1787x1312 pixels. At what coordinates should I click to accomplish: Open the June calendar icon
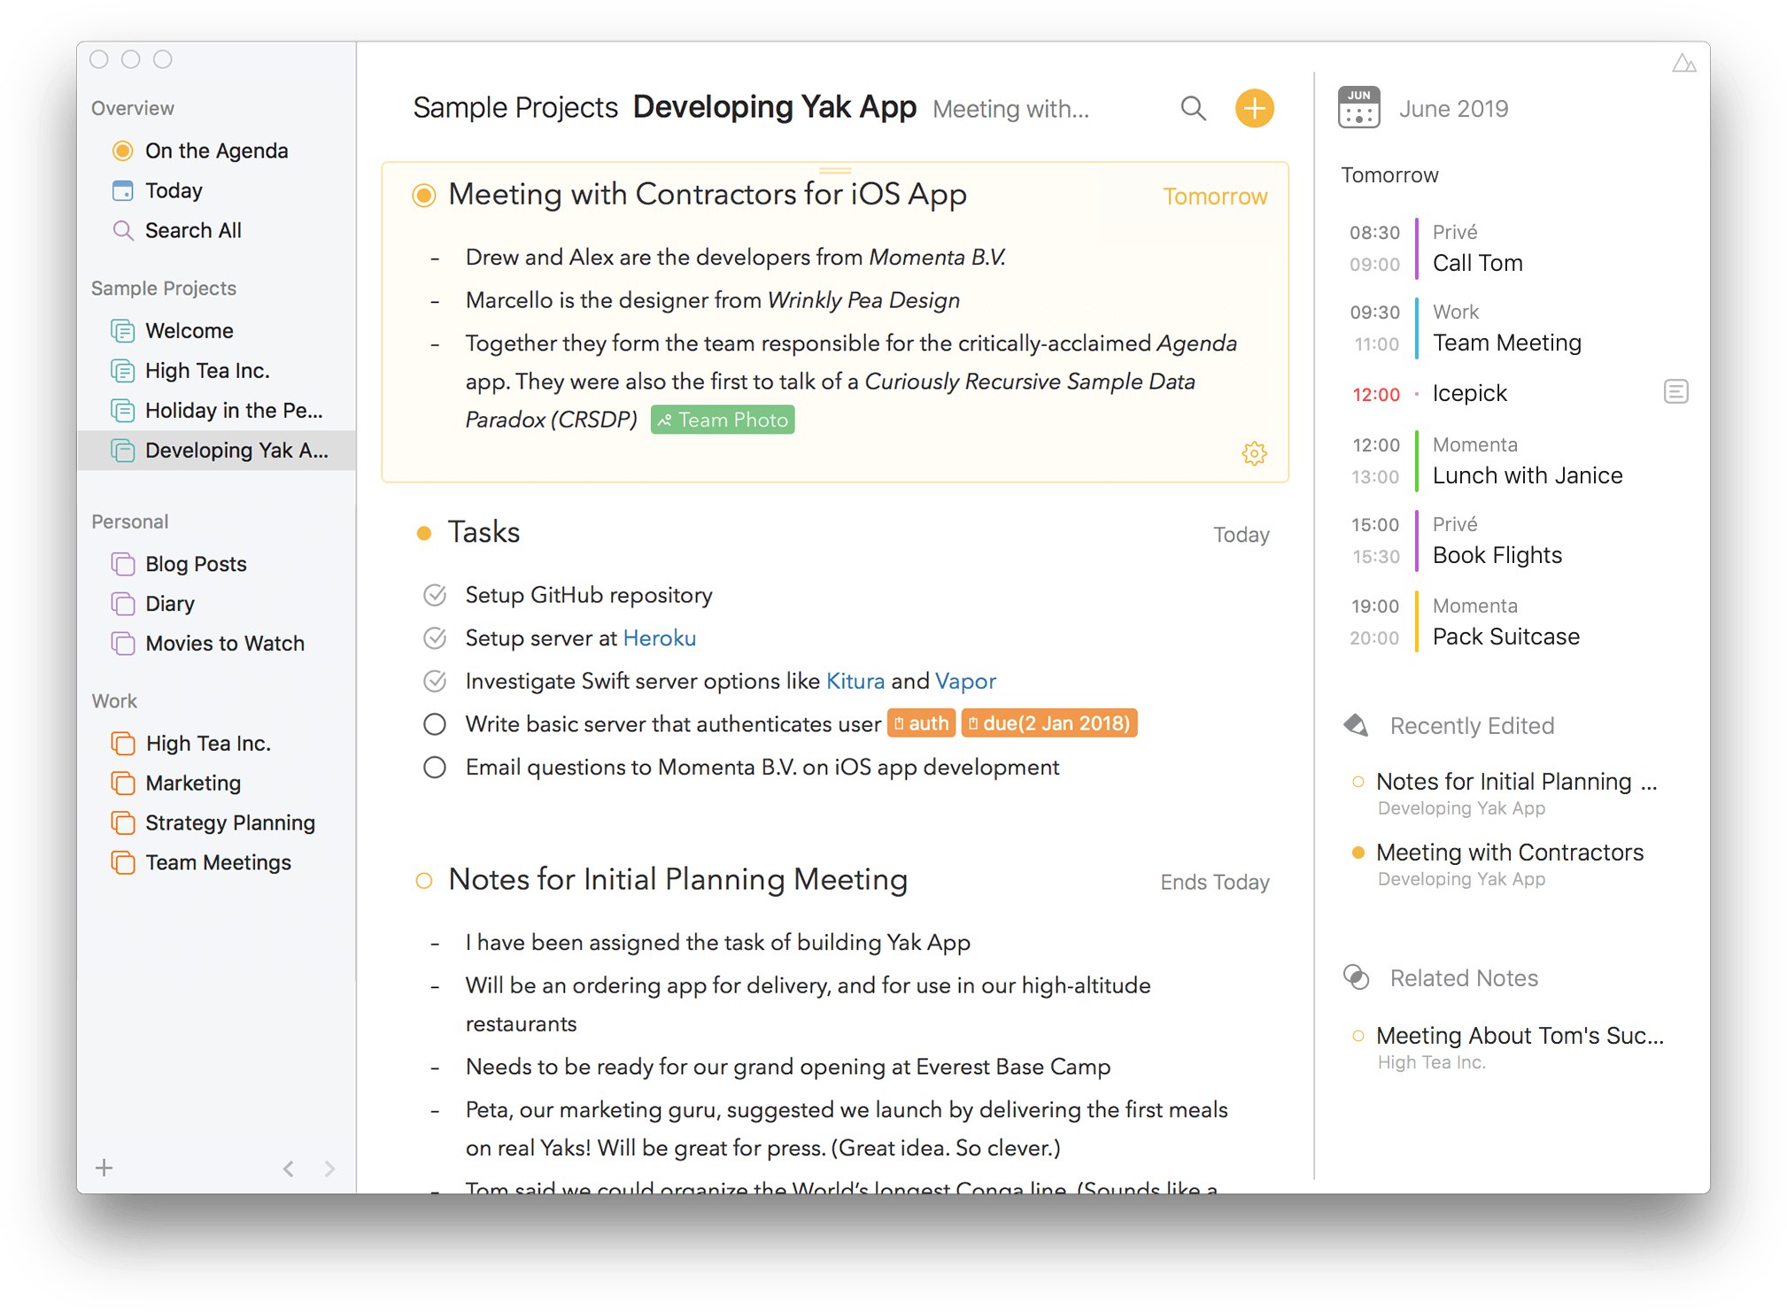1358,108
